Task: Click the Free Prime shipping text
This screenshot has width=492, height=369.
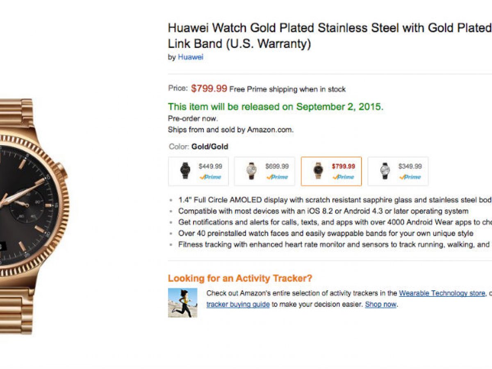Action: 287,89
